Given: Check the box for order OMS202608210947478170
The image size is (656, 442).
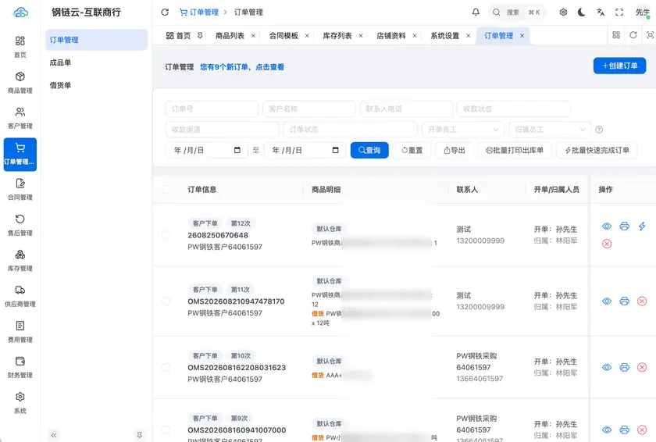Looking at the screenshot, I should coord(166,301).
